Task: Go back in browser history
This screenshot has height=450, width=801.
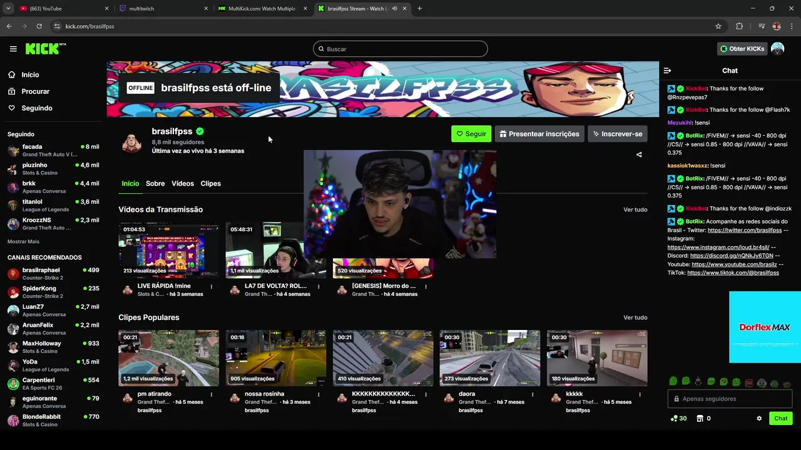Action: tap(9, 26)
